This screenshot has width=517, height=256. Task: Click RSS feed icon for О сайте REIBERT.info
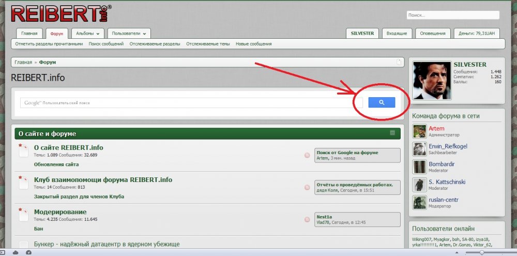pyautogui.click(x=307, y=155)
